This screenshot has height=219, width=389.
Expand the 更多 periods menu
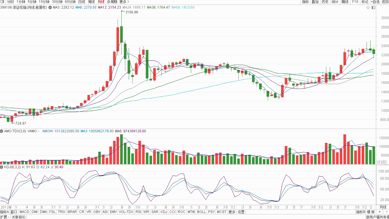pos(124,2)
